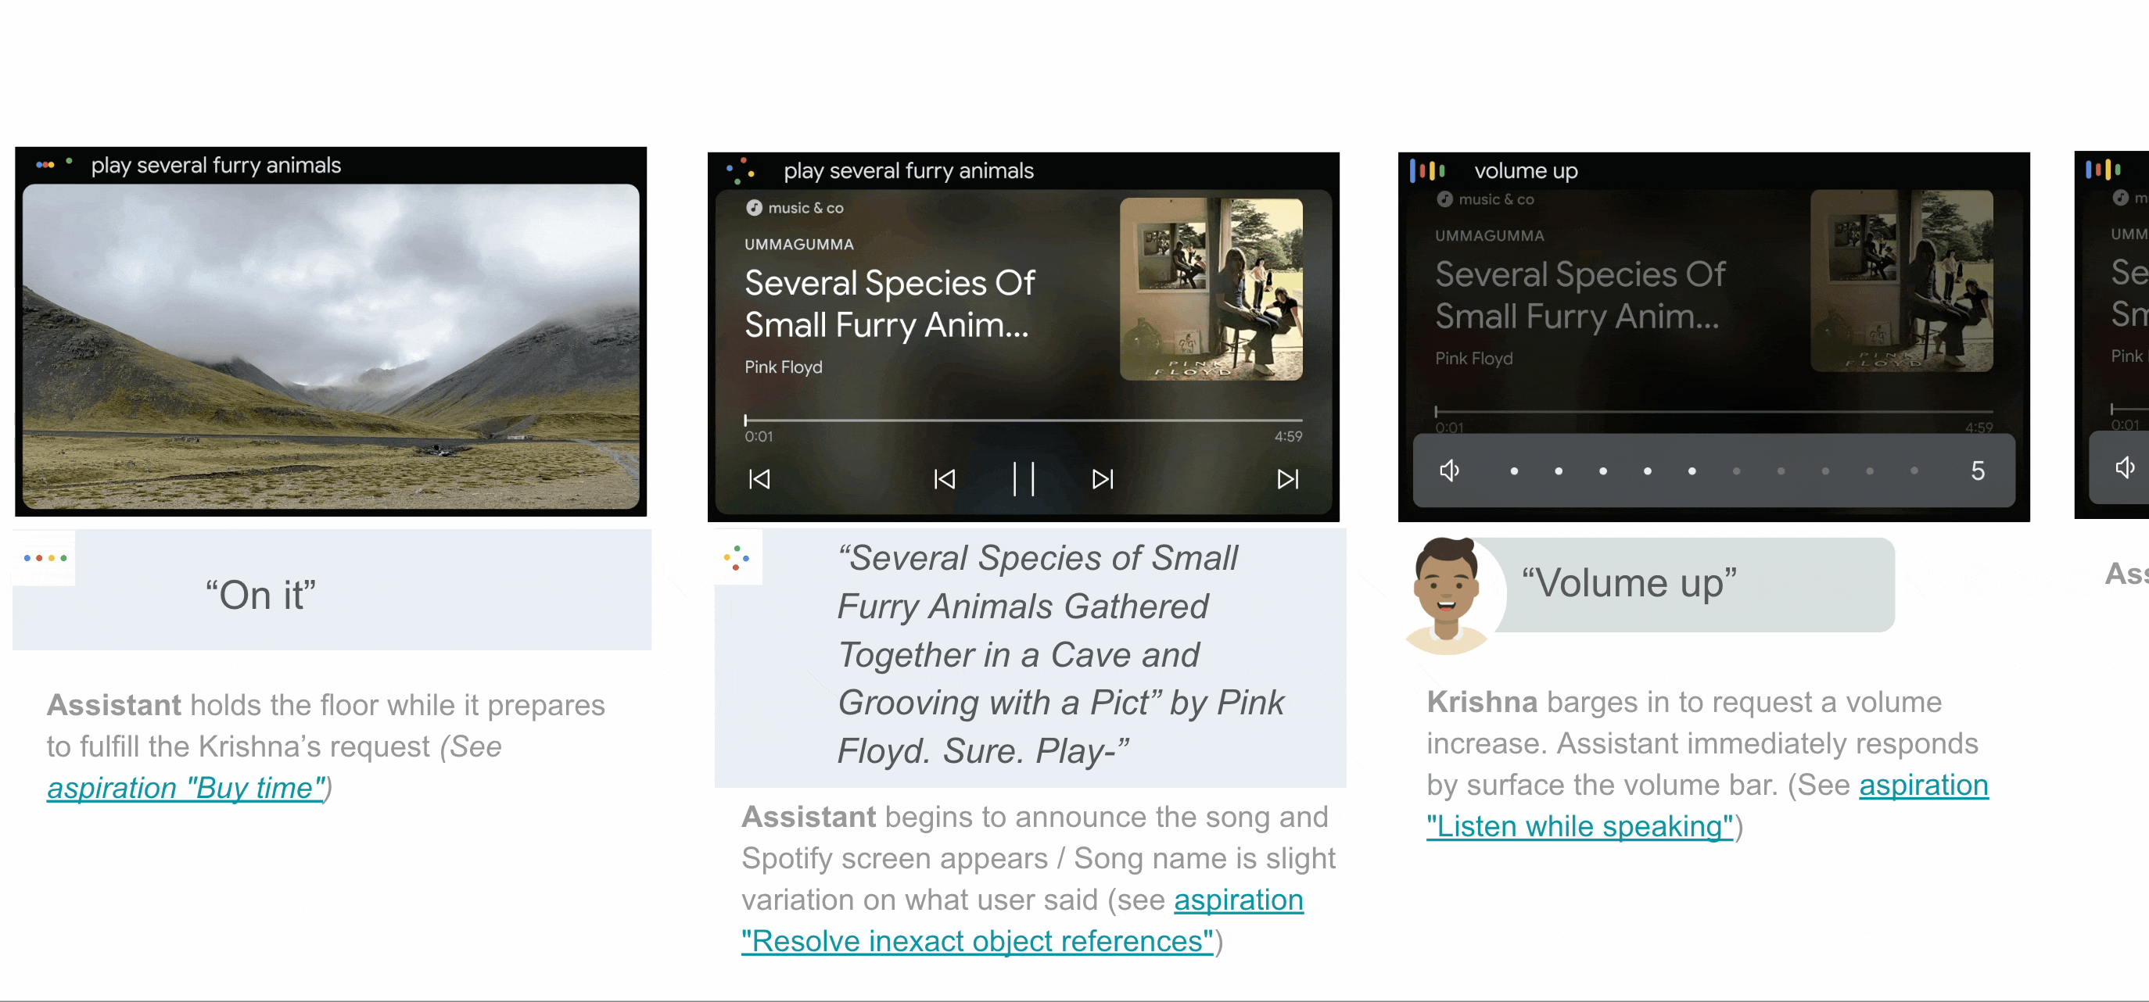The width and height of the screenshot is (2149, 1002).
Task: Open the "Resolve inexact object references" aspiration link
Action: 1022,920
